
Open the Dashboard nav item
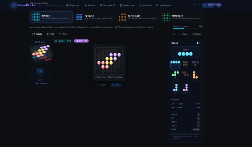pyautogui.click(x=73, y=5)
